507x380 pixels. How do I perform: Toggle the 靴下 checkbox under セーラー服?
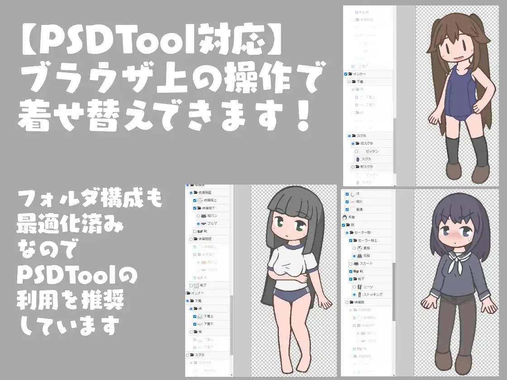pyautogui.click(x=350, y=279)
